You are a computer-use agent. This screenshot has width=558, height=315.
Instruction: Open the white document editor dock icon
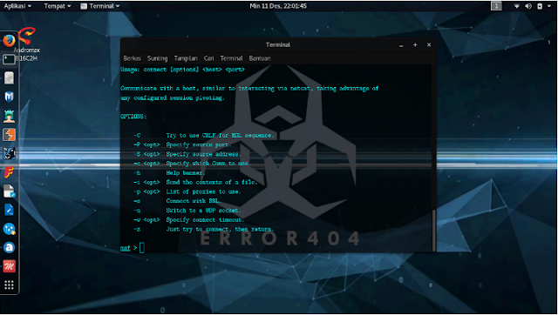9,191
